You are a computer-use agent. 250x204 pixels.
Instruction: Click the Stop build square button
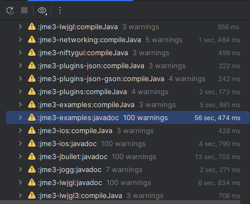pos(24,10)
